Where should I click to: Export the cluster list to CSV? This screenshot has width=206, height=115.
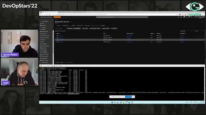point(80,26)
